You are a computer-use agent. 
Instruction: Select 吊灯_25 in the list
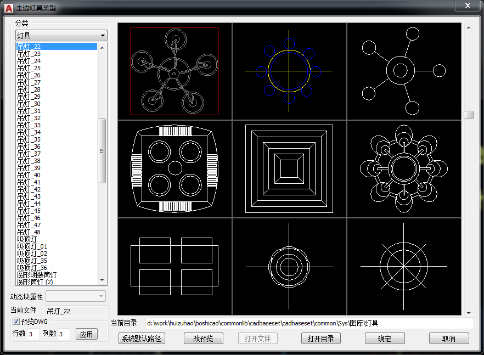pyautogui.click(x=57, y=68)
